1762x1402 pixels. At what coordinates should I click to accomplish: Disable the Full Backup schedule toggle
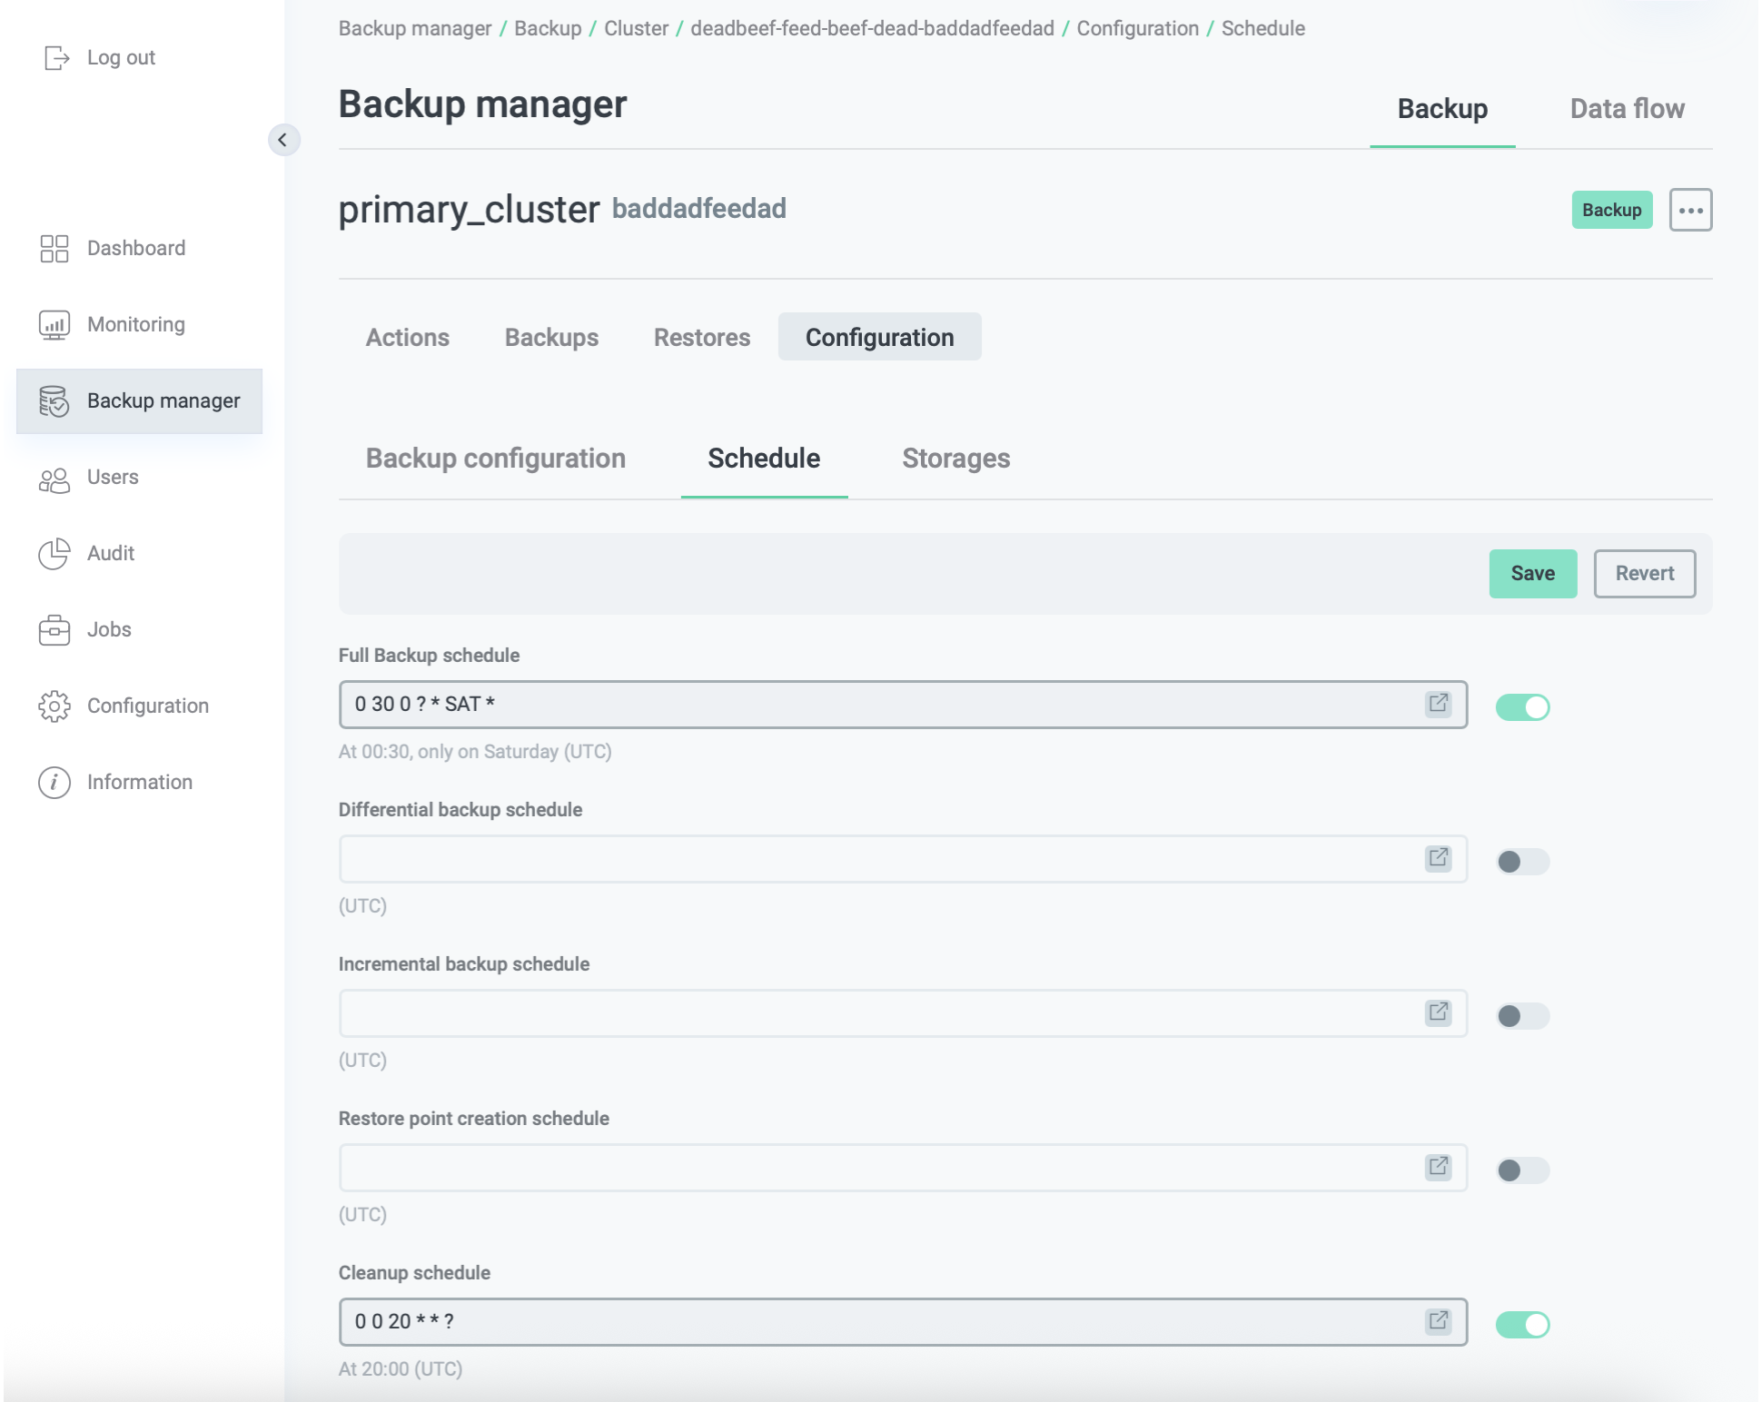[x=1522, y=706]
